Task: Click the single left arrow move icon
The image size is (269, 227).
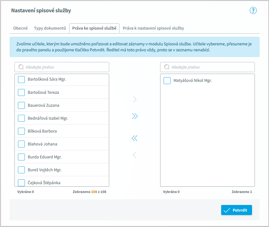Action: tap(135, 155)
